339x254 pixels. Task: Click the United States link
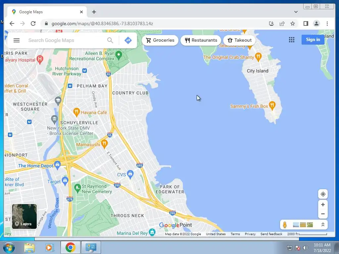216,234
